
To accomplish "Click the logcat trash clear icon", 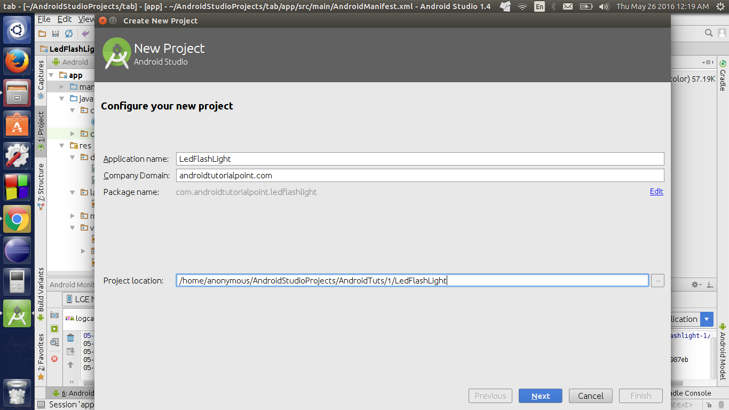I will (x=70, y=337).
